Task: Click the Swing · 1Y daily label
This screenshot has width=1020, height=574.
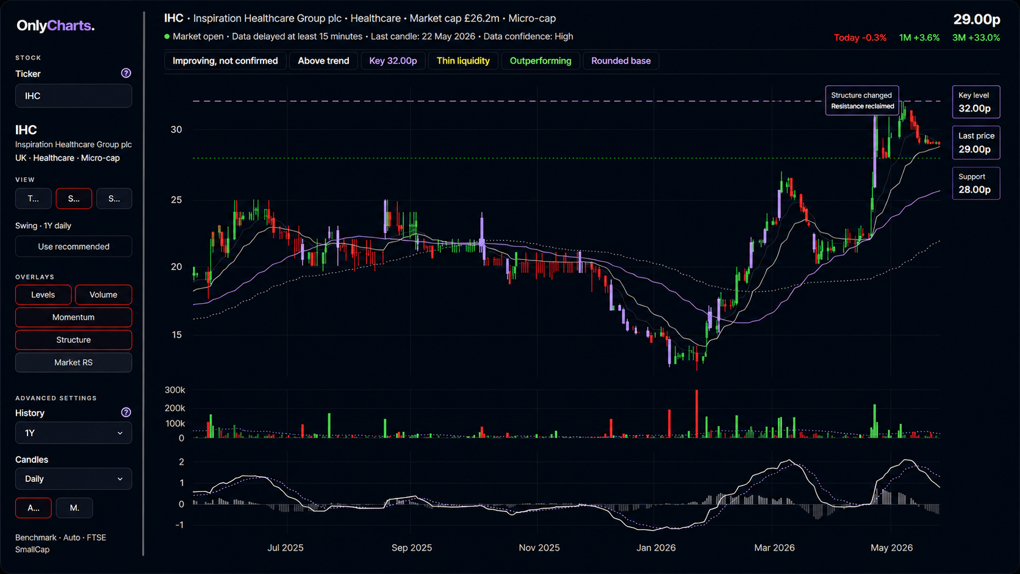Action: click(43, 226)
